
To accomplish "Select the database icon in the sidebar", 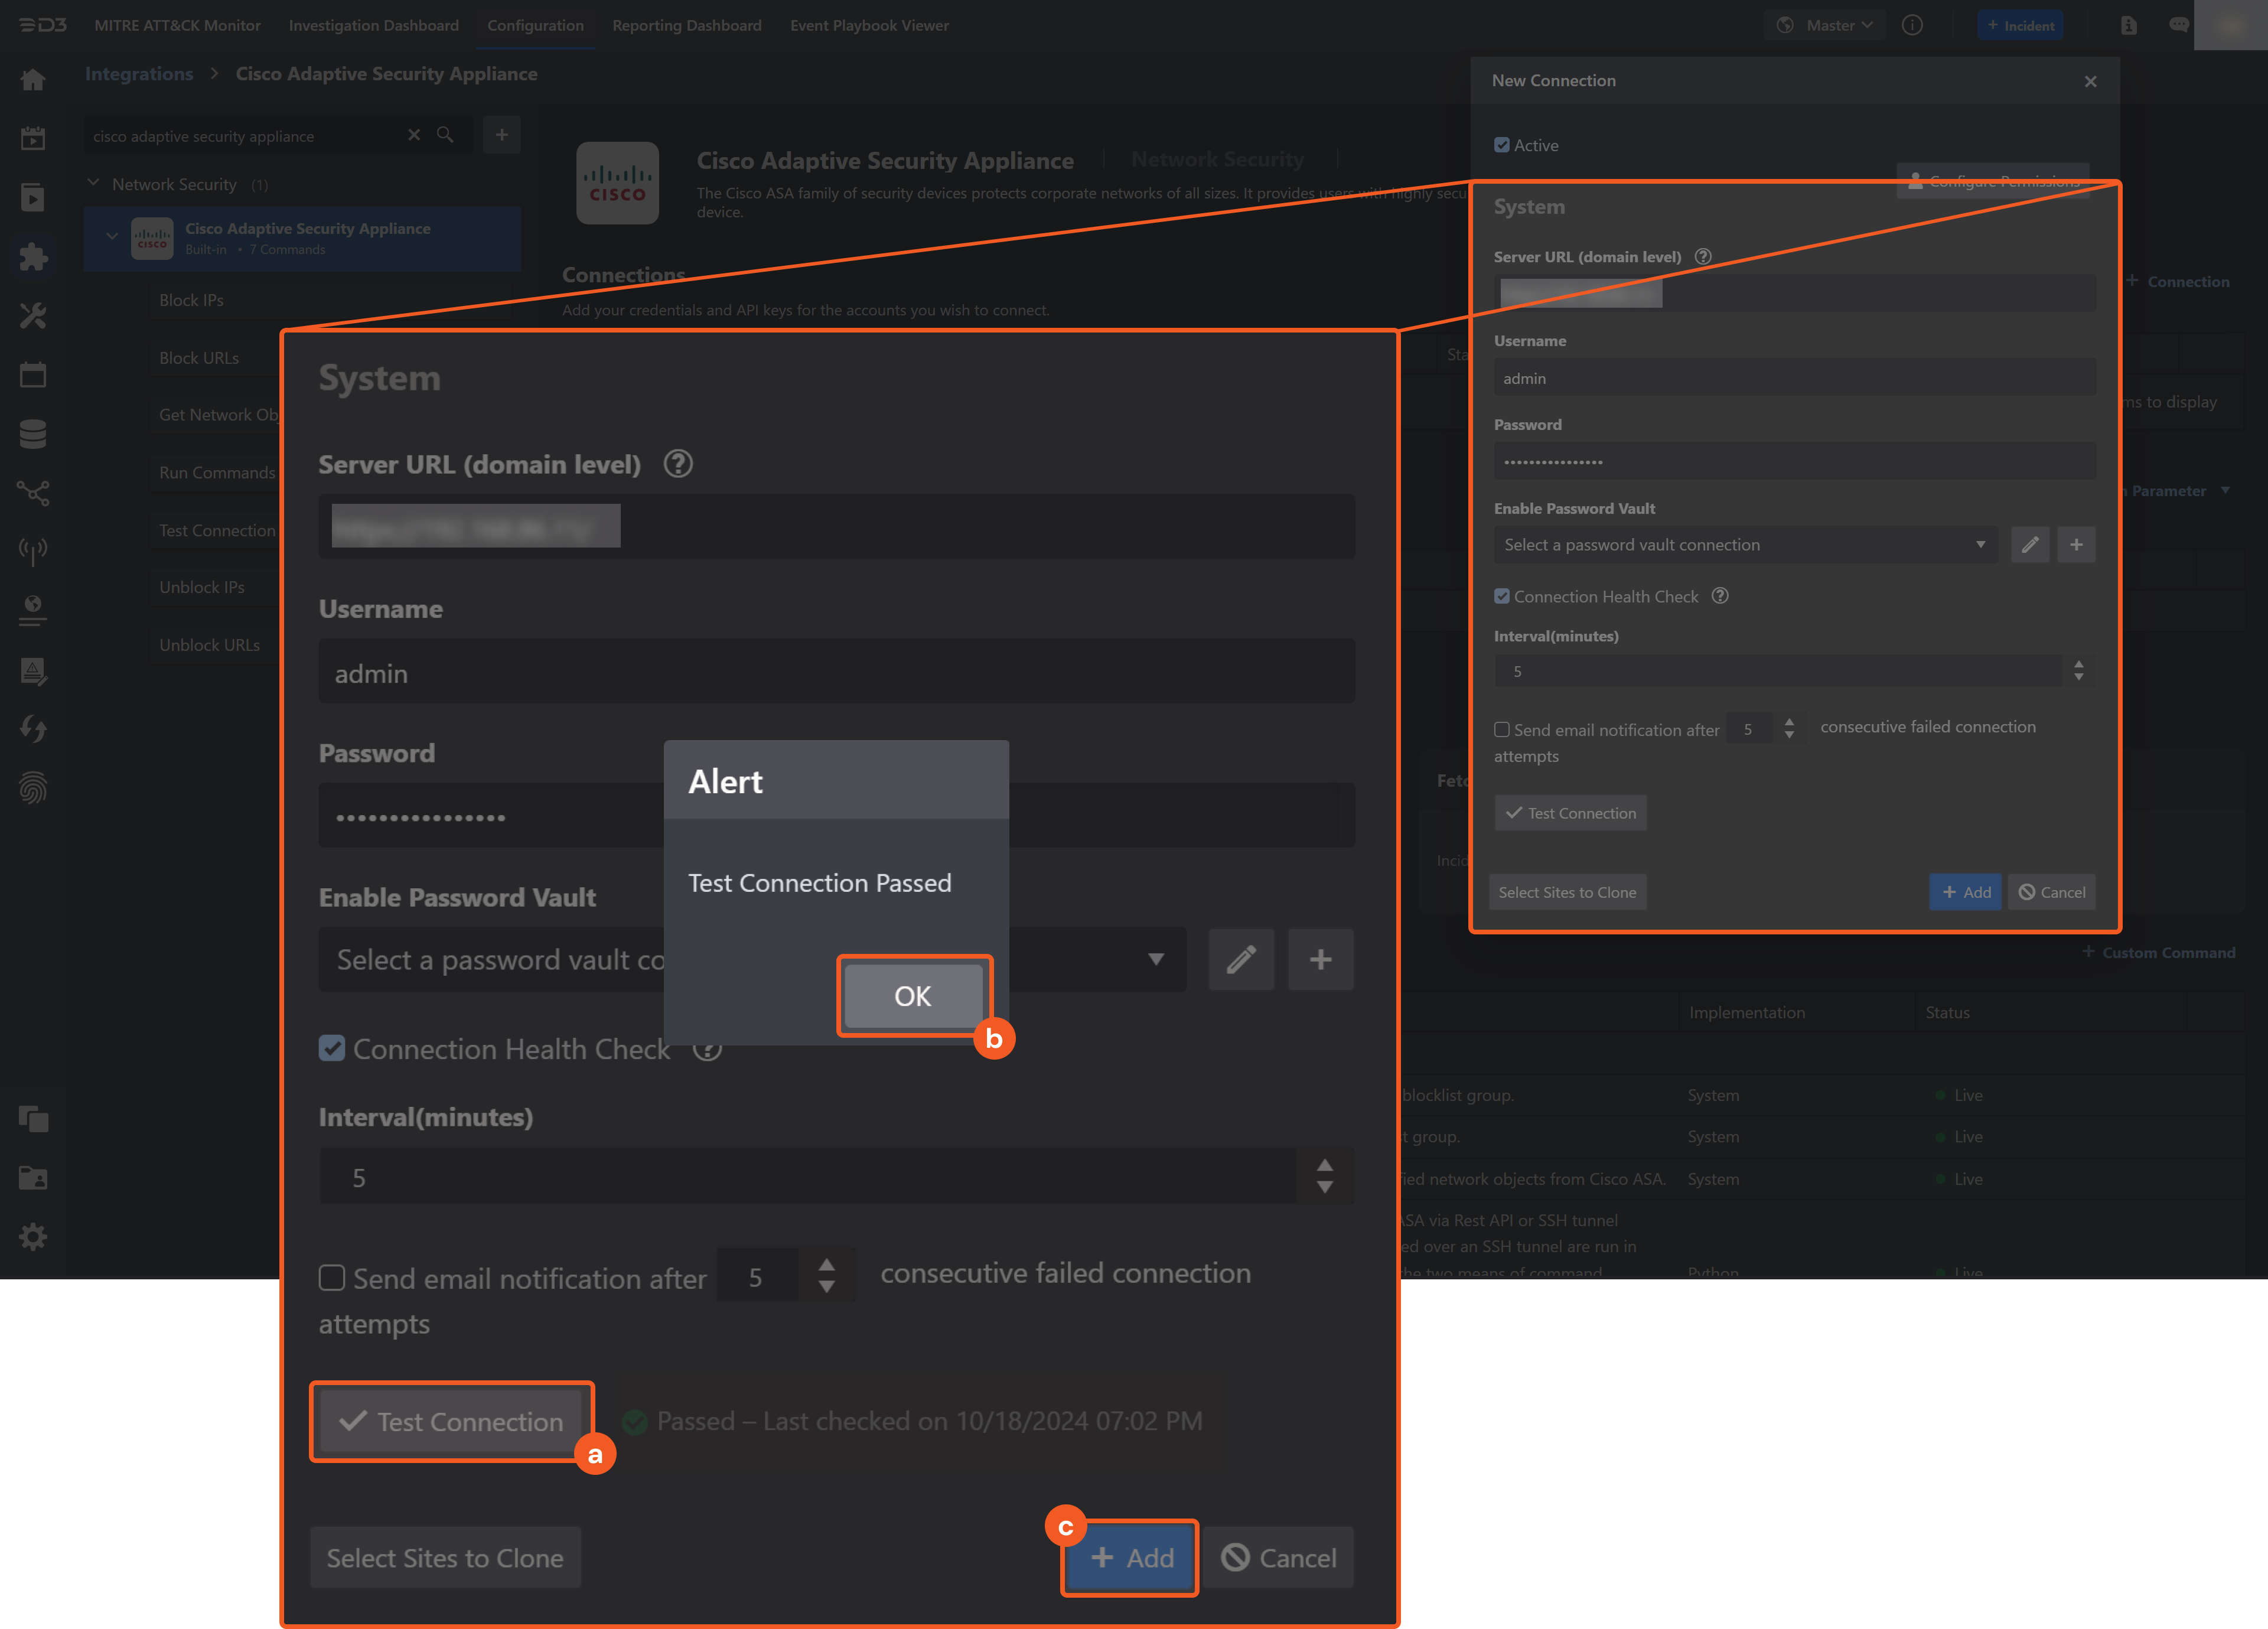I will pos(33,433).
